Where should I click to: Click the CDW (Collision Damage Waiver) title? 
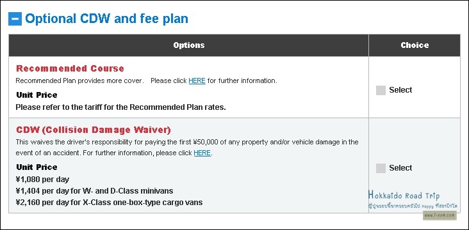[94, 130]
